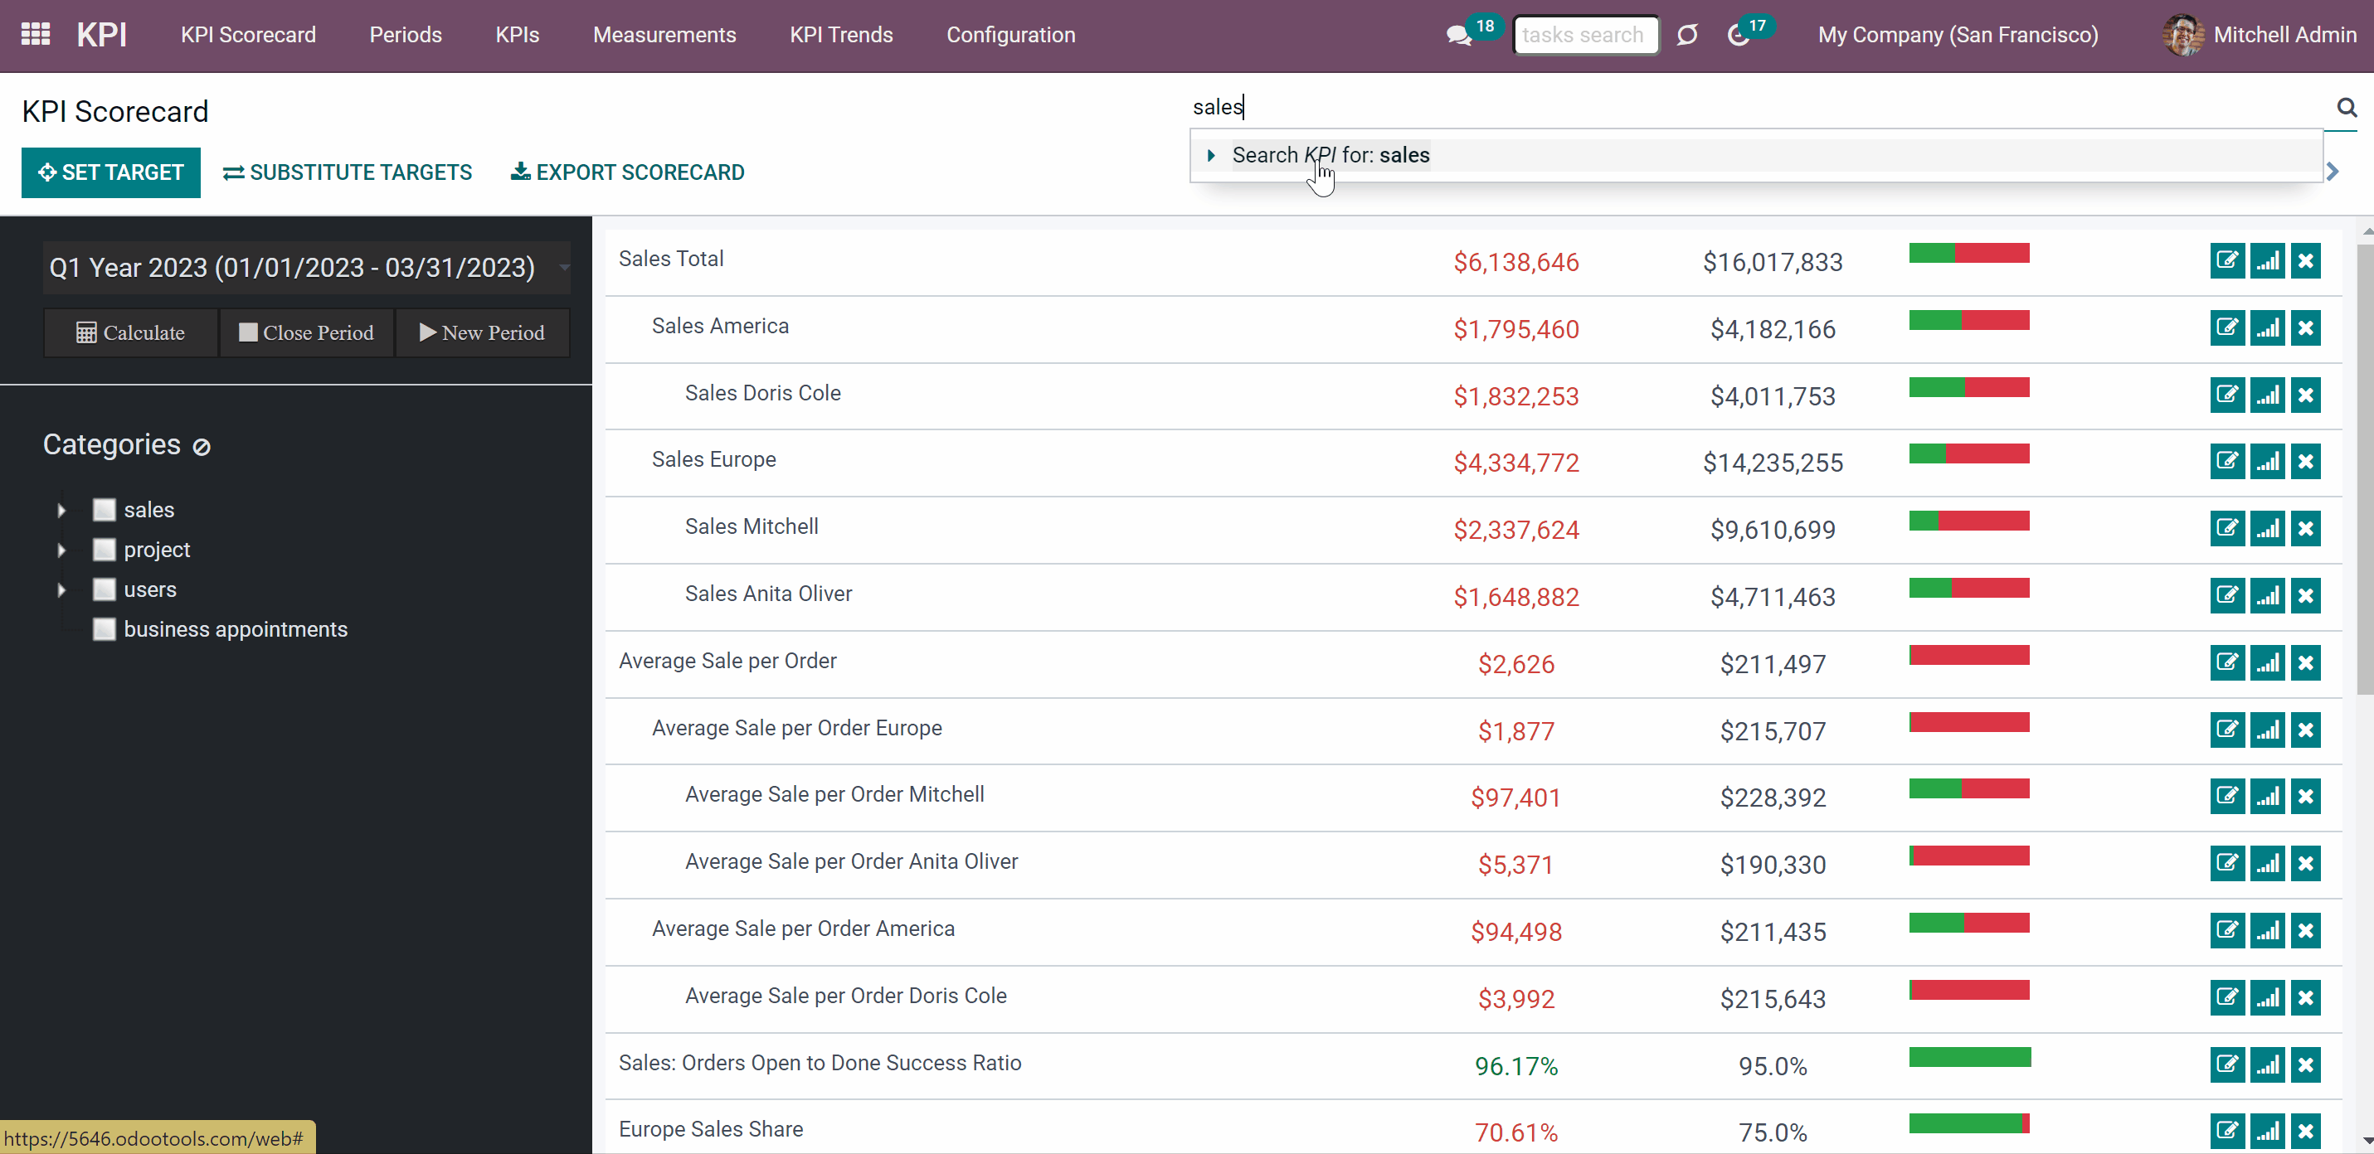Open the KPI Trends menu
Viewport: 2374px width, 1154px height.
pos(840,35)
